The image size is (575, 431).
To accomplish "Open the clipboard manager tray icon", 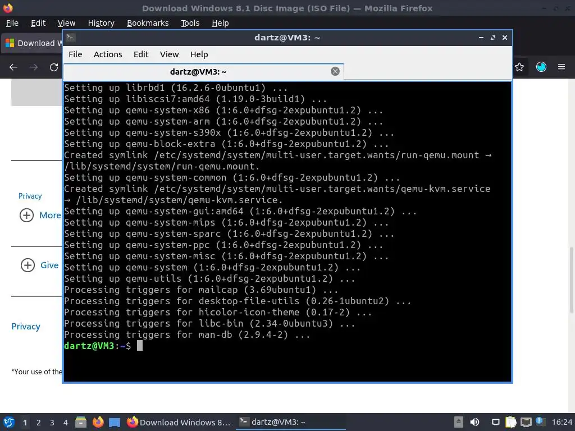I will coord(510,422).
